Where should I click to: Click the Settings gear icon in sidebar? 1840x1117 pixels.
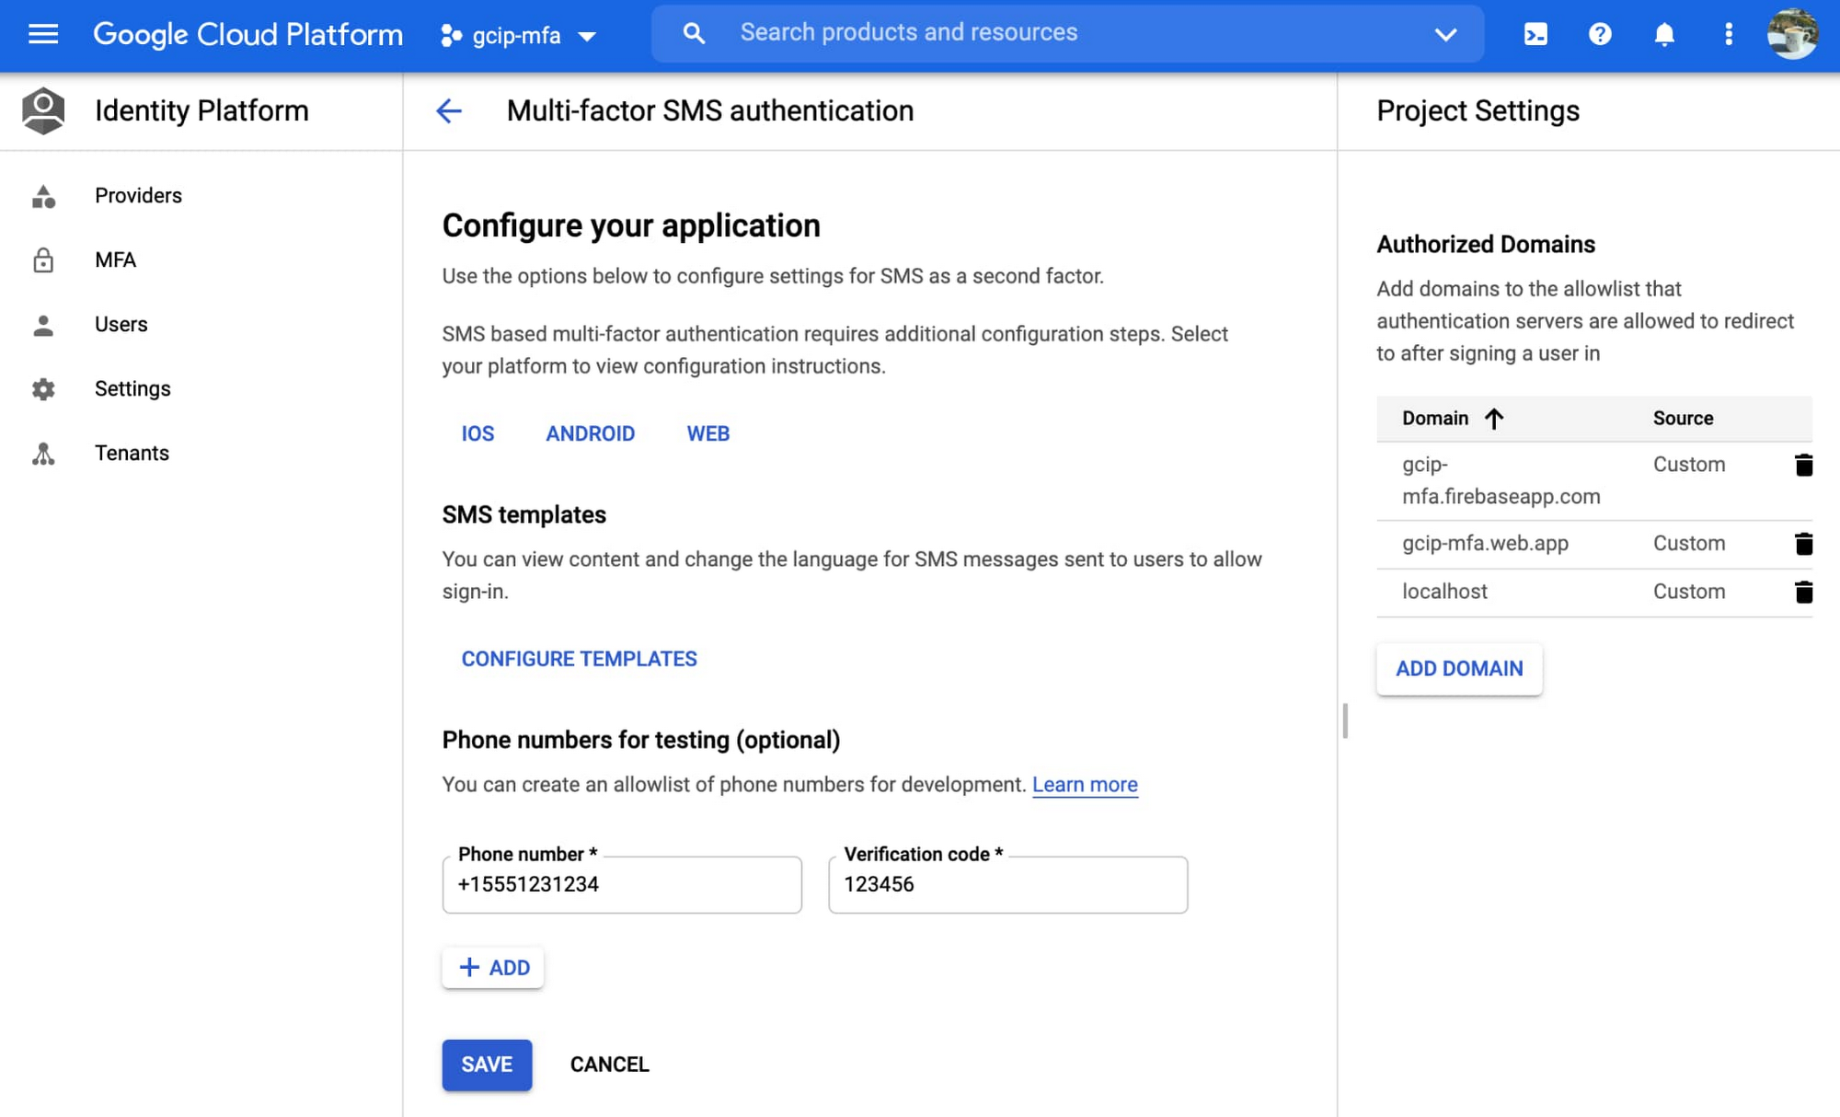click(43, 389)
